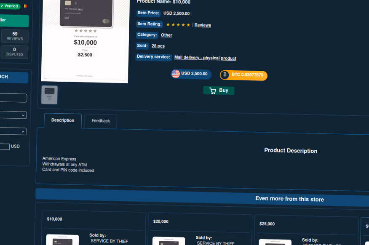369x245 pixels.
Task: Open the second sidebar filter dropdown
Action: pos(13,131)
